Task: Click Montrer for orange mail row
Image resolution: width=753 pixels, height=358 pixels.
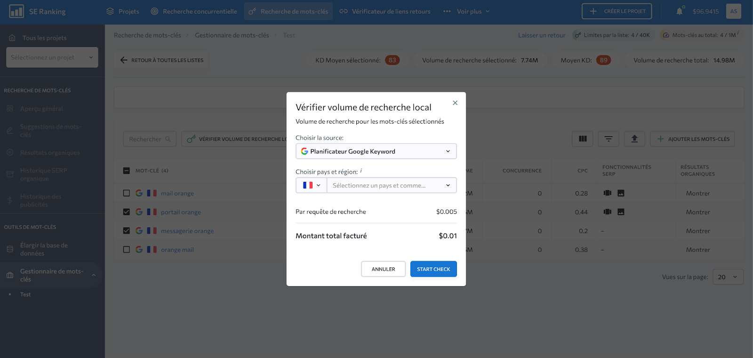Action: 698,249
